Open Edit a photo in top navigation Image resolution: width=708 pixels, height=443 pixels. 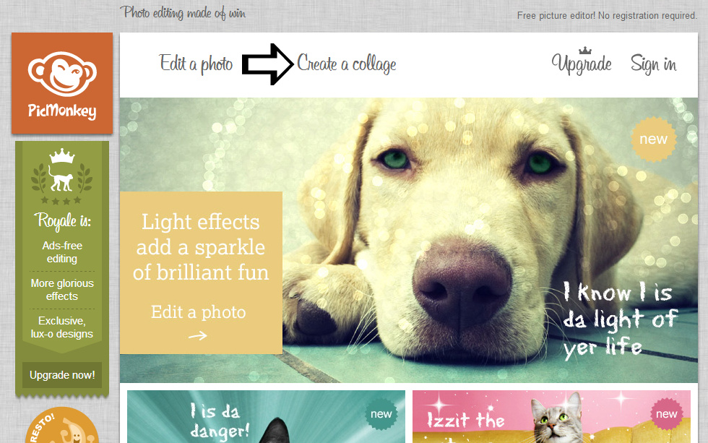click(x=196, y=64)
